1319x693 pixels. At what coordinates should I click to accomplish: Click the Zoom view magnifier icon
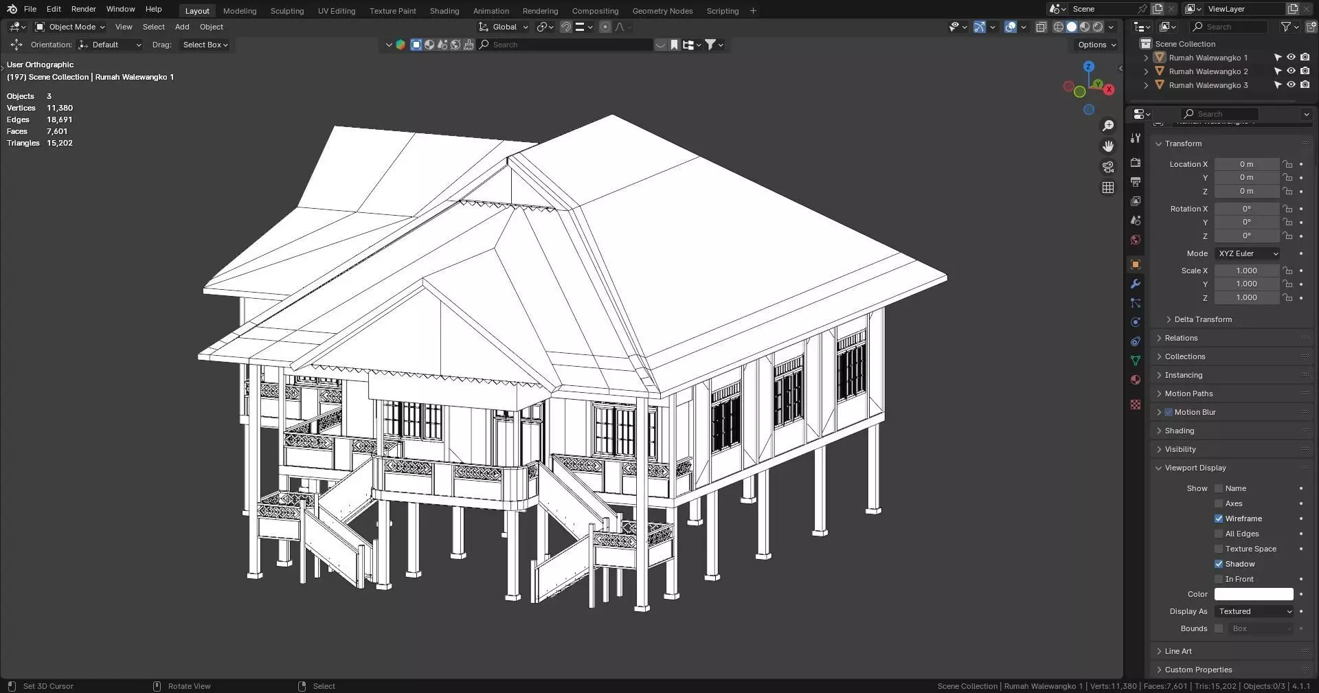[1108, 126]
